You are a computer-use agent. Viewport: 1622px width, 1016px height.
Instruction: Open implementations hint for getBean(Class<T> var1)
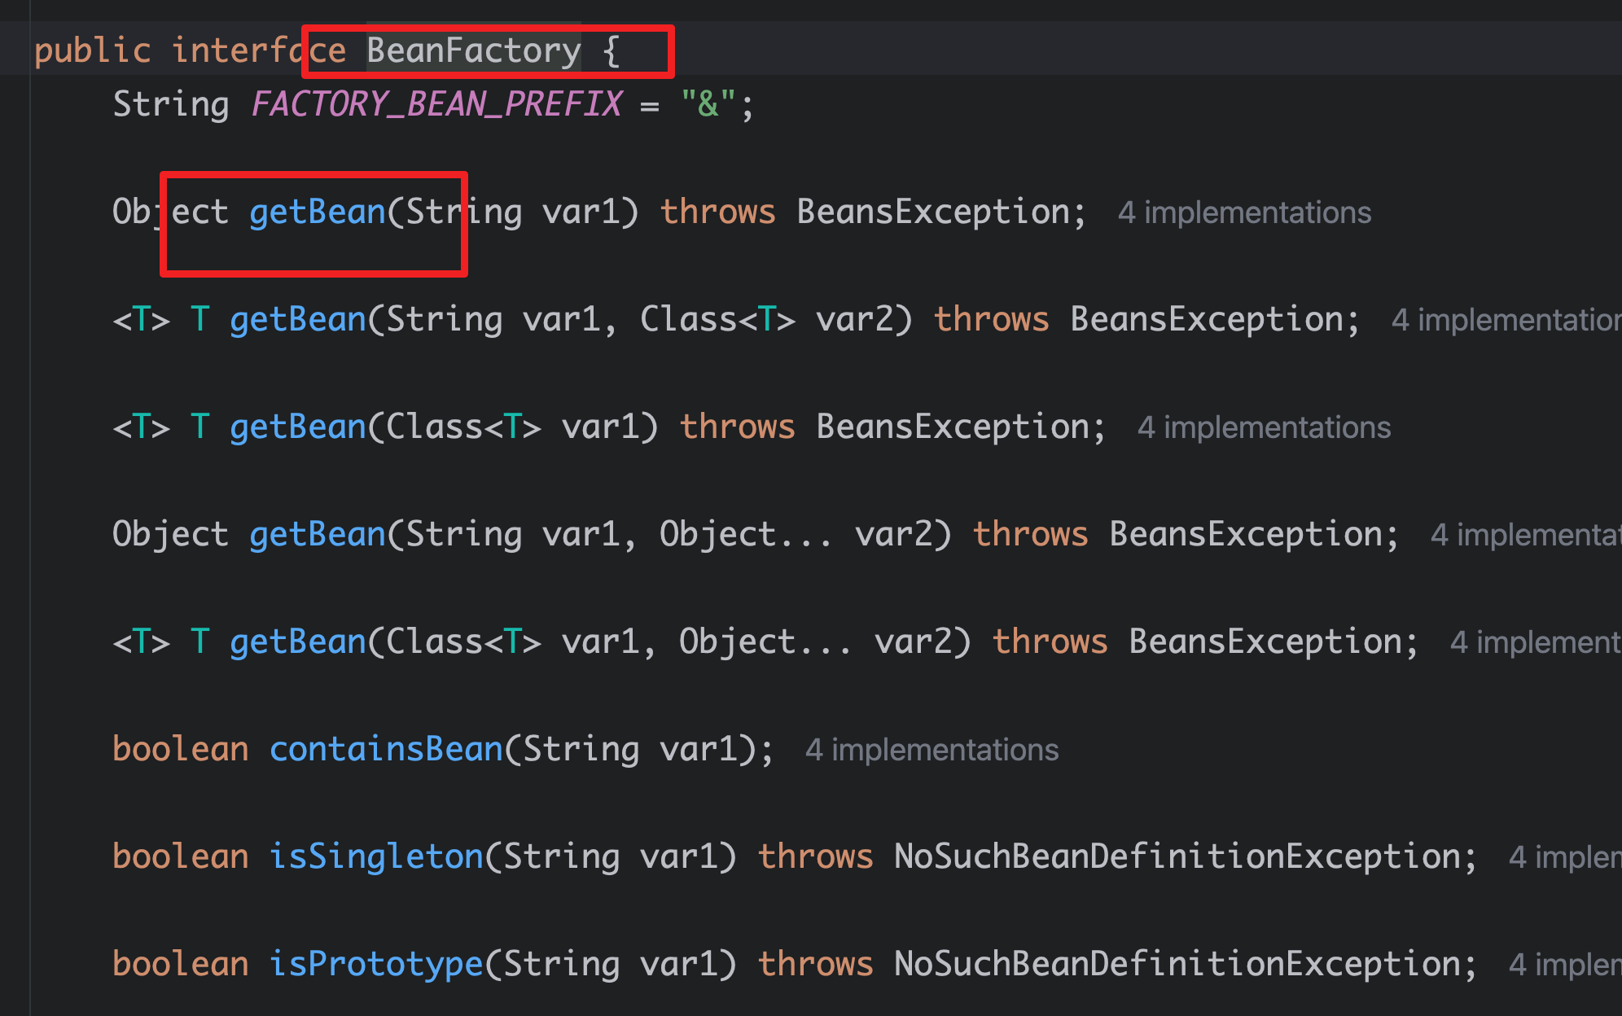(1264, 427)
